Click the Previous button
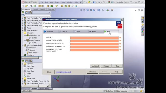Viewport: 166px width, 93px height. pos(92,72)
